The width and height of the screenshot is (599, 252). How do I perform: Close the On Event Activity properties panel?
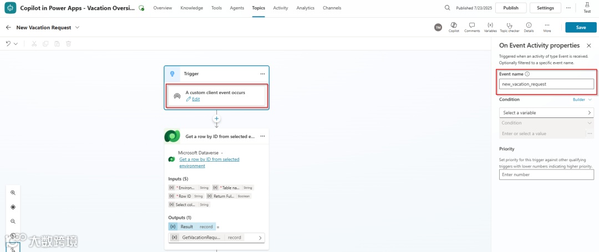[x=588, y=46]
